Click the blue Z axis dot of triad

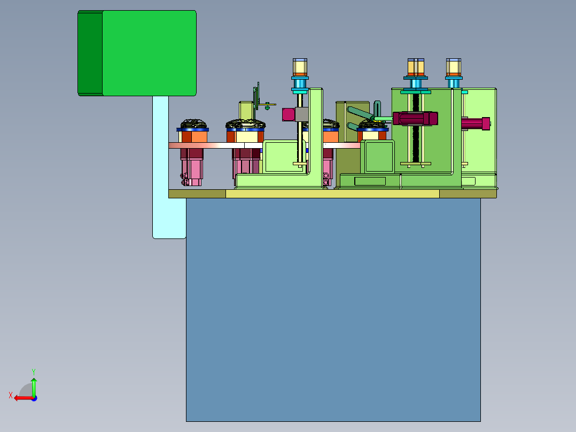[34, 398]
